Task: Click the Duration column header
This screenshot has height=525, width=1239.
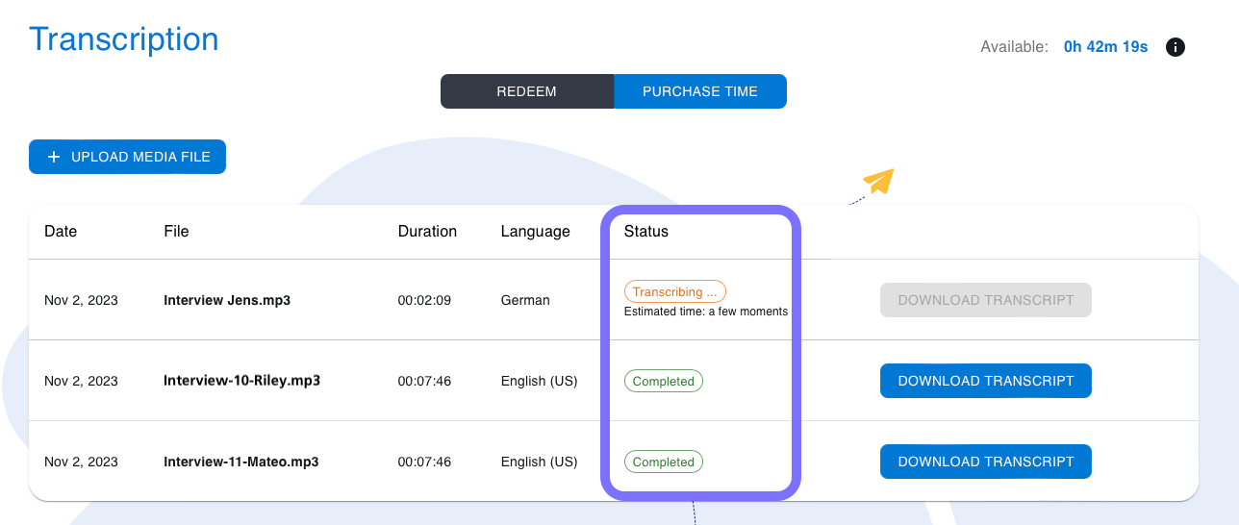Action: click(427, 231)
